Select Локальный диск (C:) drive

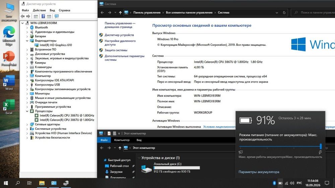coord(171,168)
